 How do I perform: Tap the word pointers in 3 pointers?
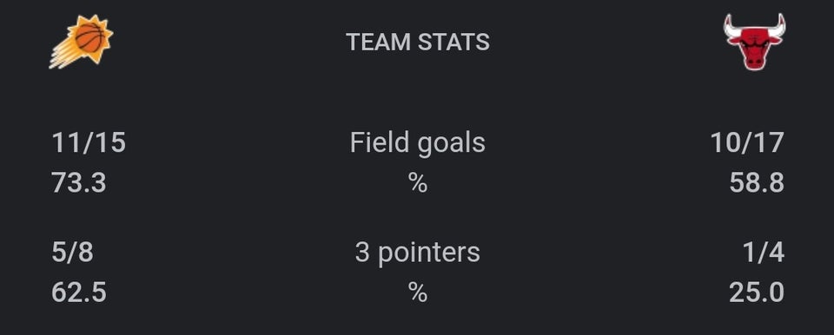click(x=428, y=253)
